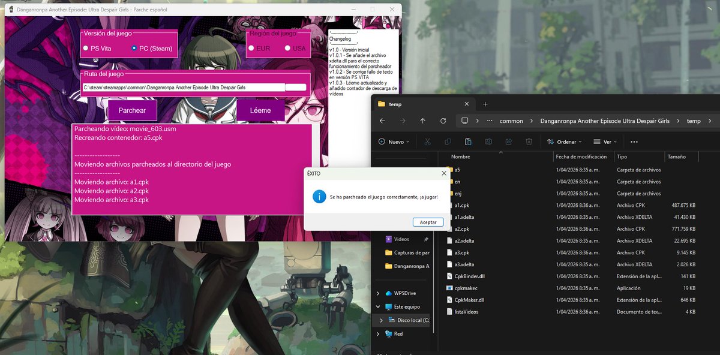Click the cpkmakec application icon
Viewport: 720px width, 355px height.
coord(449,288)
